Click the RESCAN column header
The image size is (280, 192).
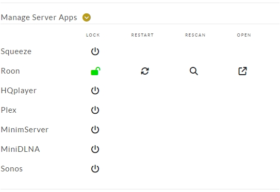(x=195, y=35)
